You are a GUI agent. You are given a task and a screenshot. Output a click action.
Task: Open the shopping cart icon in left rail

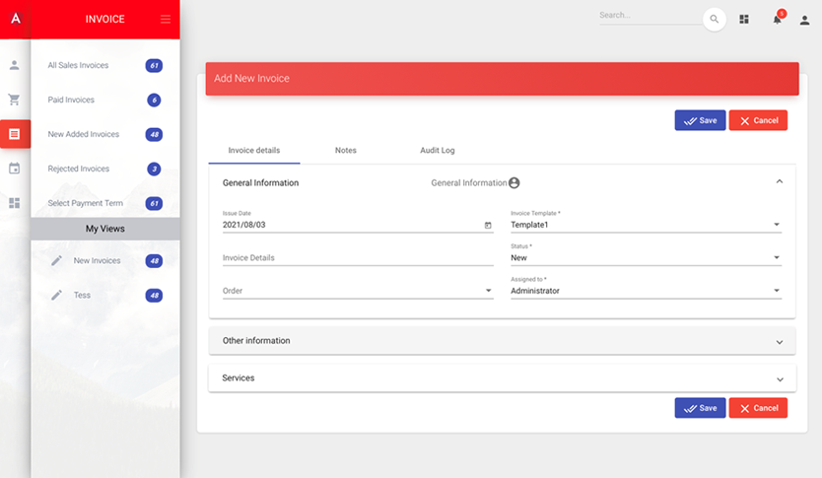[x=14, y=100]
